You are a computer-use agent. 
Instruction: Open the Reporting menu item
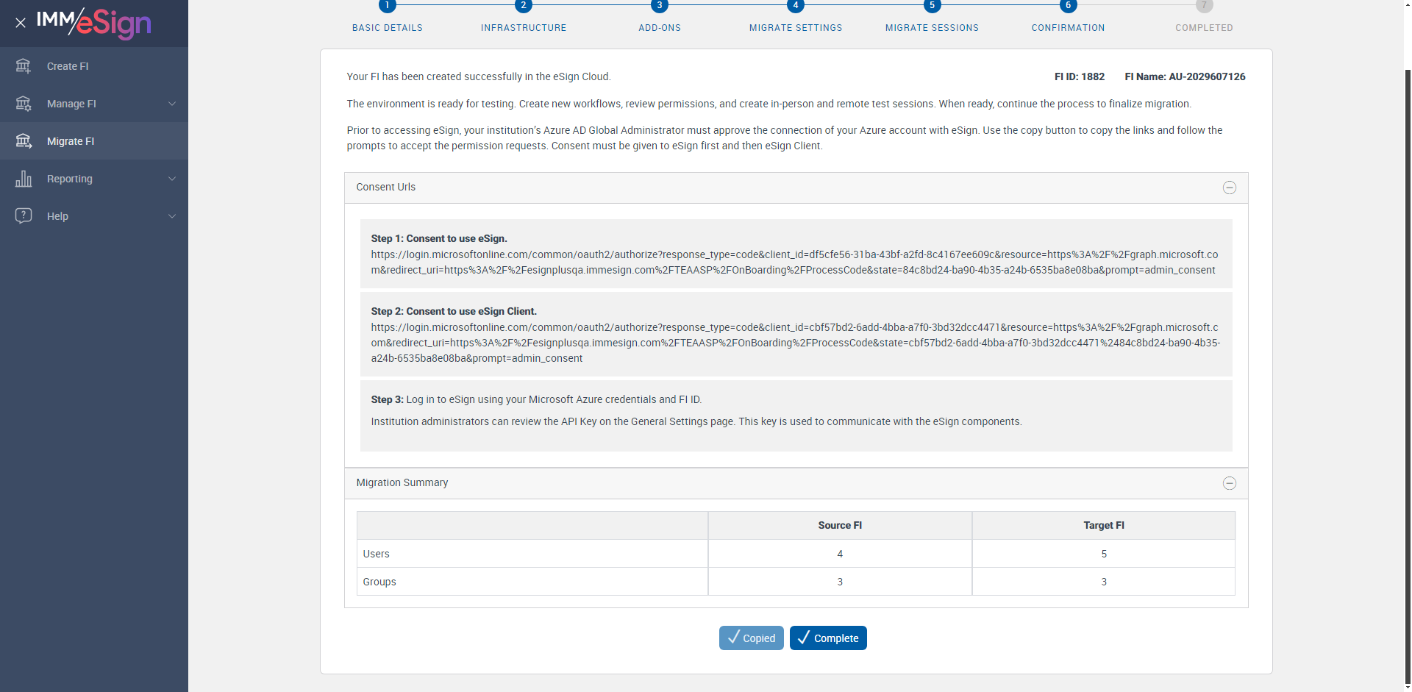[x=94, y=179]
